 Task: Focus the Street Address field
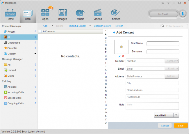152,90
